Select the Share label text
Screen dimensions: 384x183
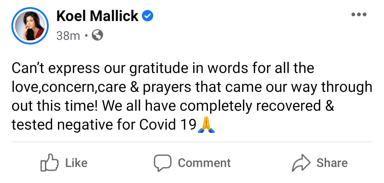(x=332, y=163)
